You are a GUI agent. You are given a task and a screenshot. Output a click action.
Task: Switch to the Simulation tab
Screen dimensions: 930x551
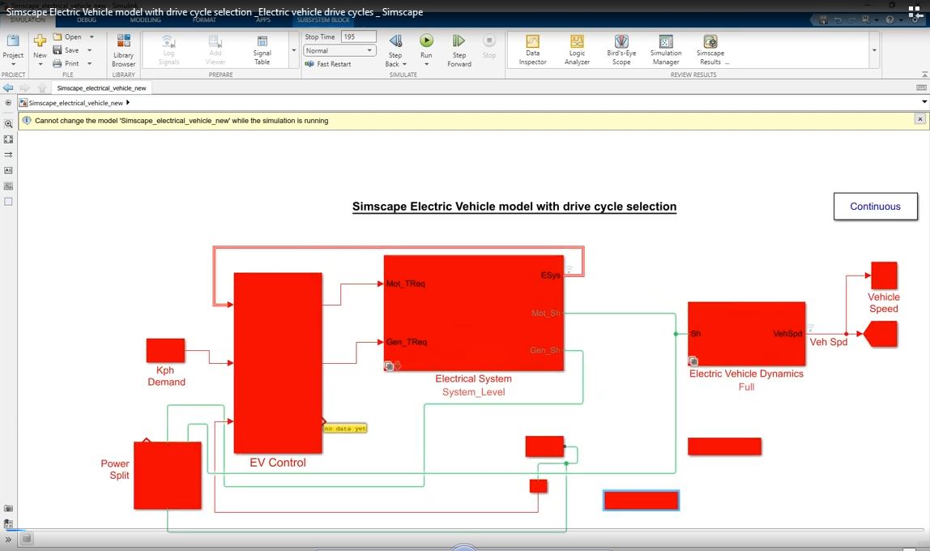[28, 19]
